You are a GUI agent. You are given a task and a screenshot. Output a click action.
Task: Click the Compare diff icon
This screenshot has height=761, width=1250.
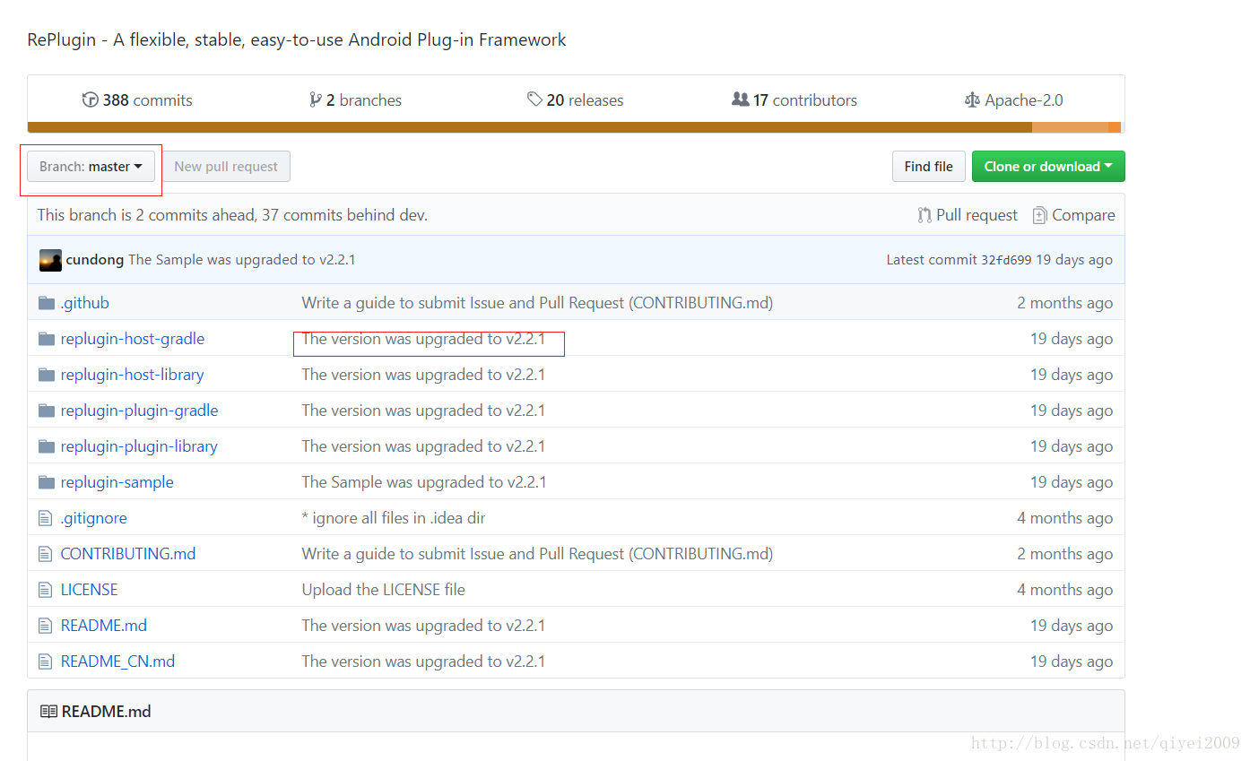coord(1039,215)
